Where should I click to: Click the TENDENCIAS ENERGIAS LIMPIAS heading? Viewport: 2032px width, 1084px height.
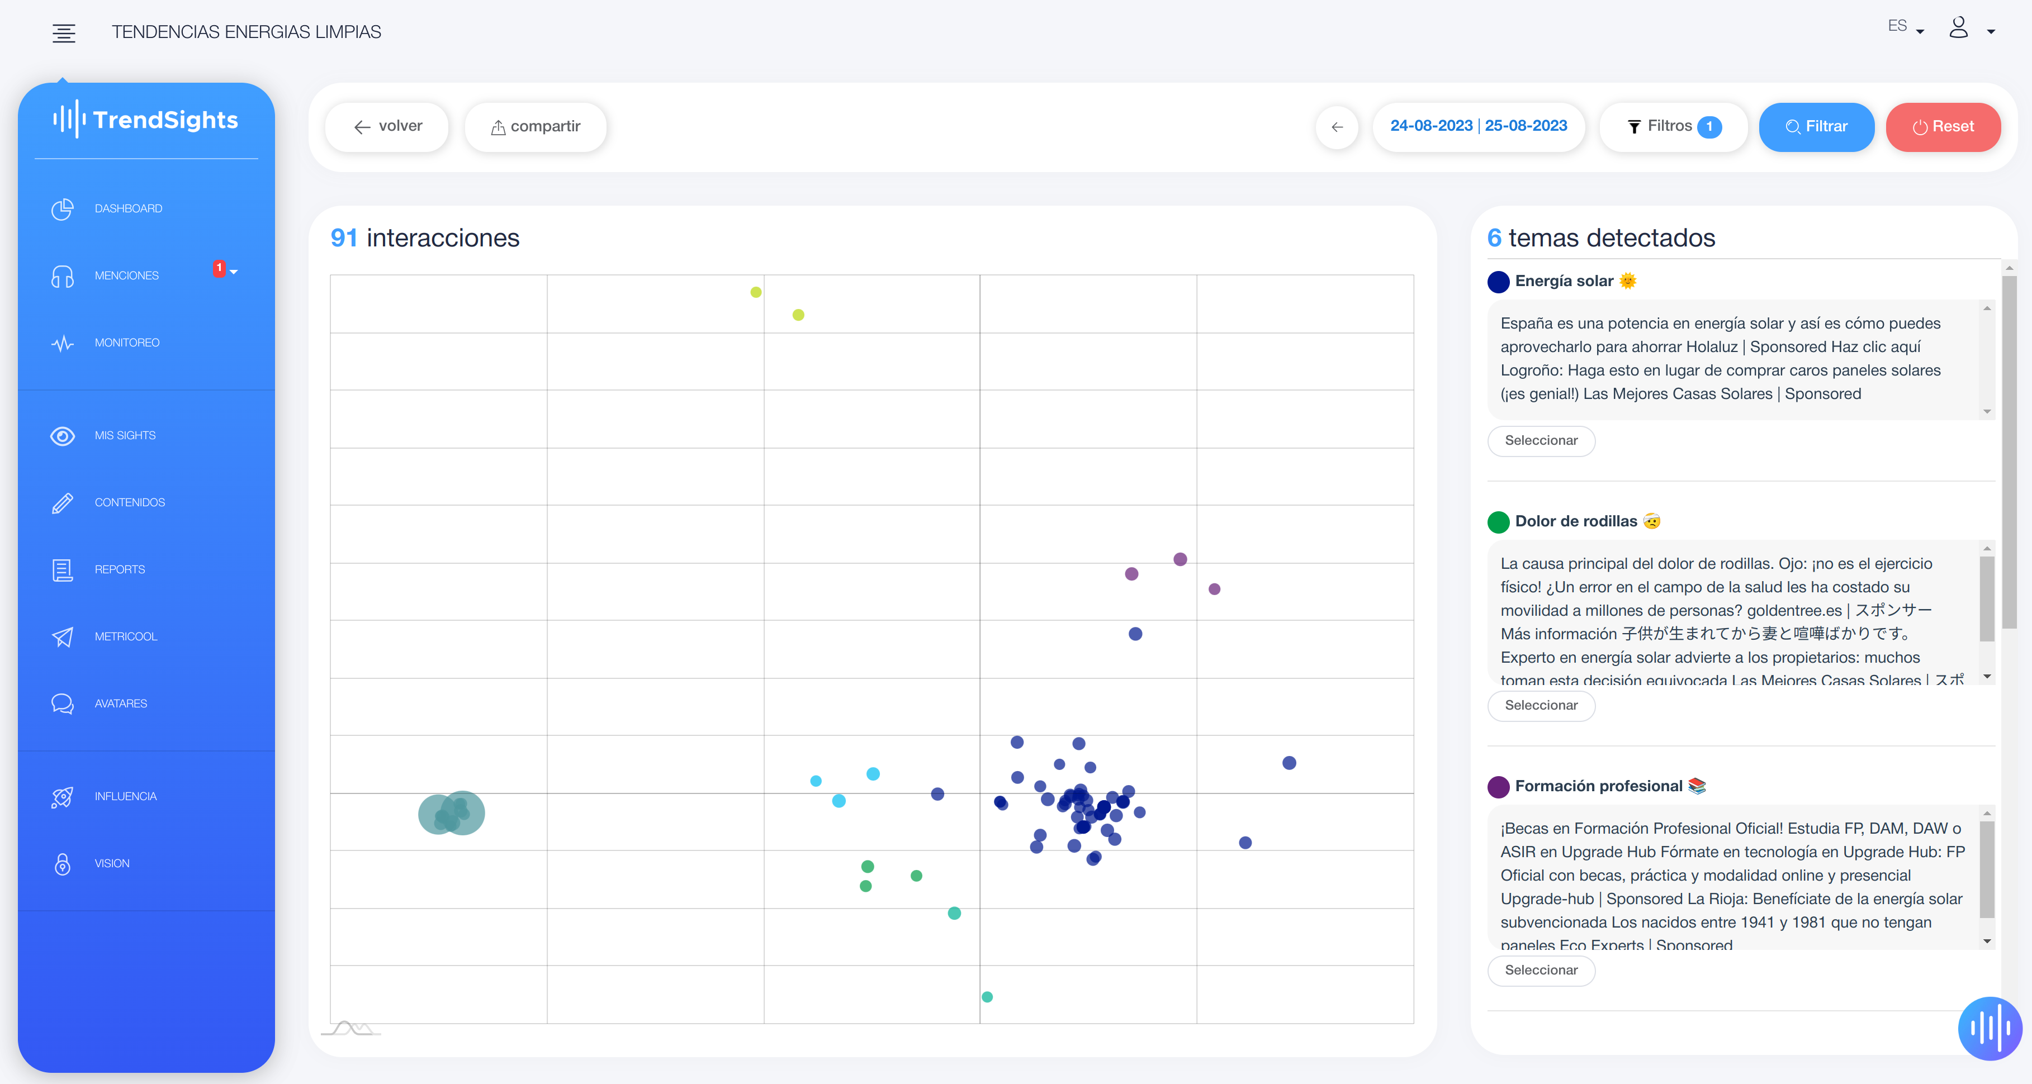[x=246, y=32]
